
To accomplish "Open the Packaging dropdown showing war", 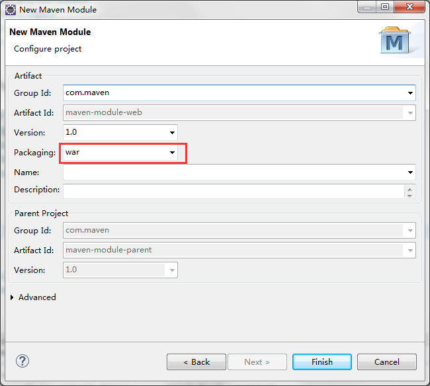I will (172, 152).
